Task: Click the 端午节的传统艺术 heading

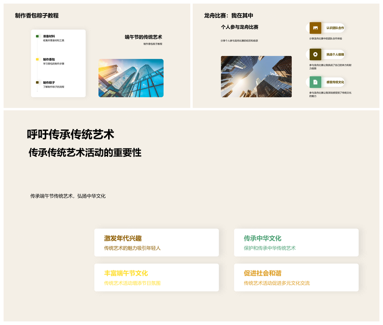Action: [143, 37]
